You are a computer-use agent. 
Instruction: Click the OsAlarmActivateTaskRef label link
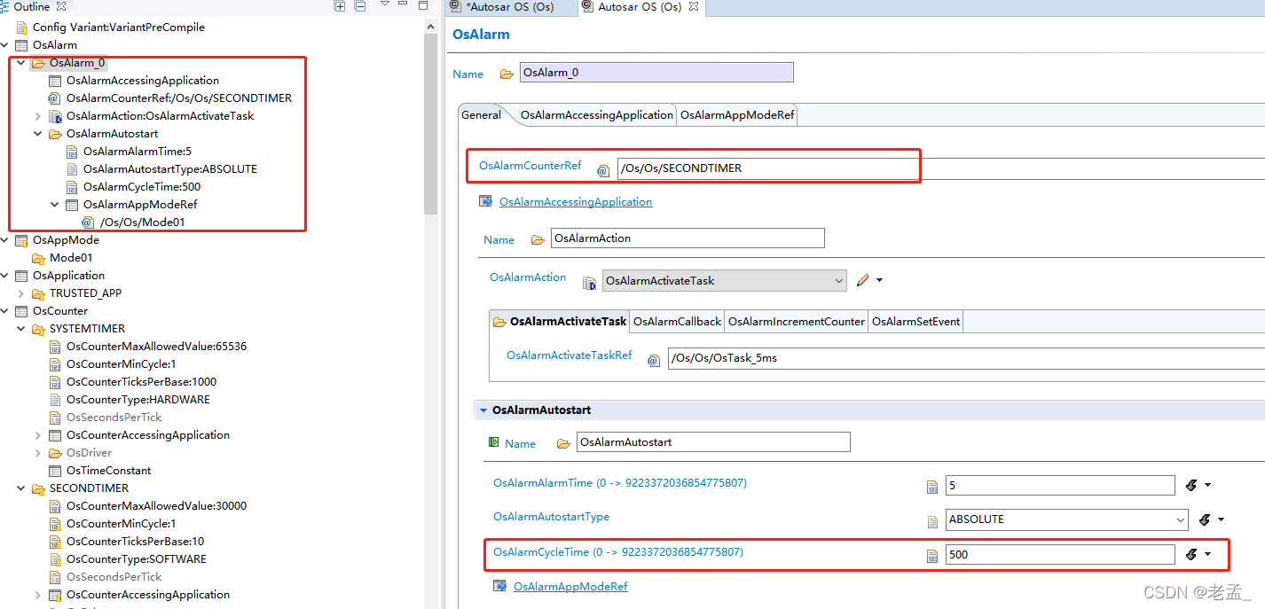point(570,355)
